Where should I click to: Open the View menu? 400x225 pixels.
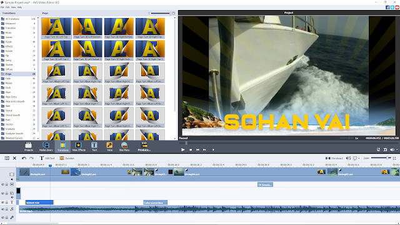click(13, 7)
